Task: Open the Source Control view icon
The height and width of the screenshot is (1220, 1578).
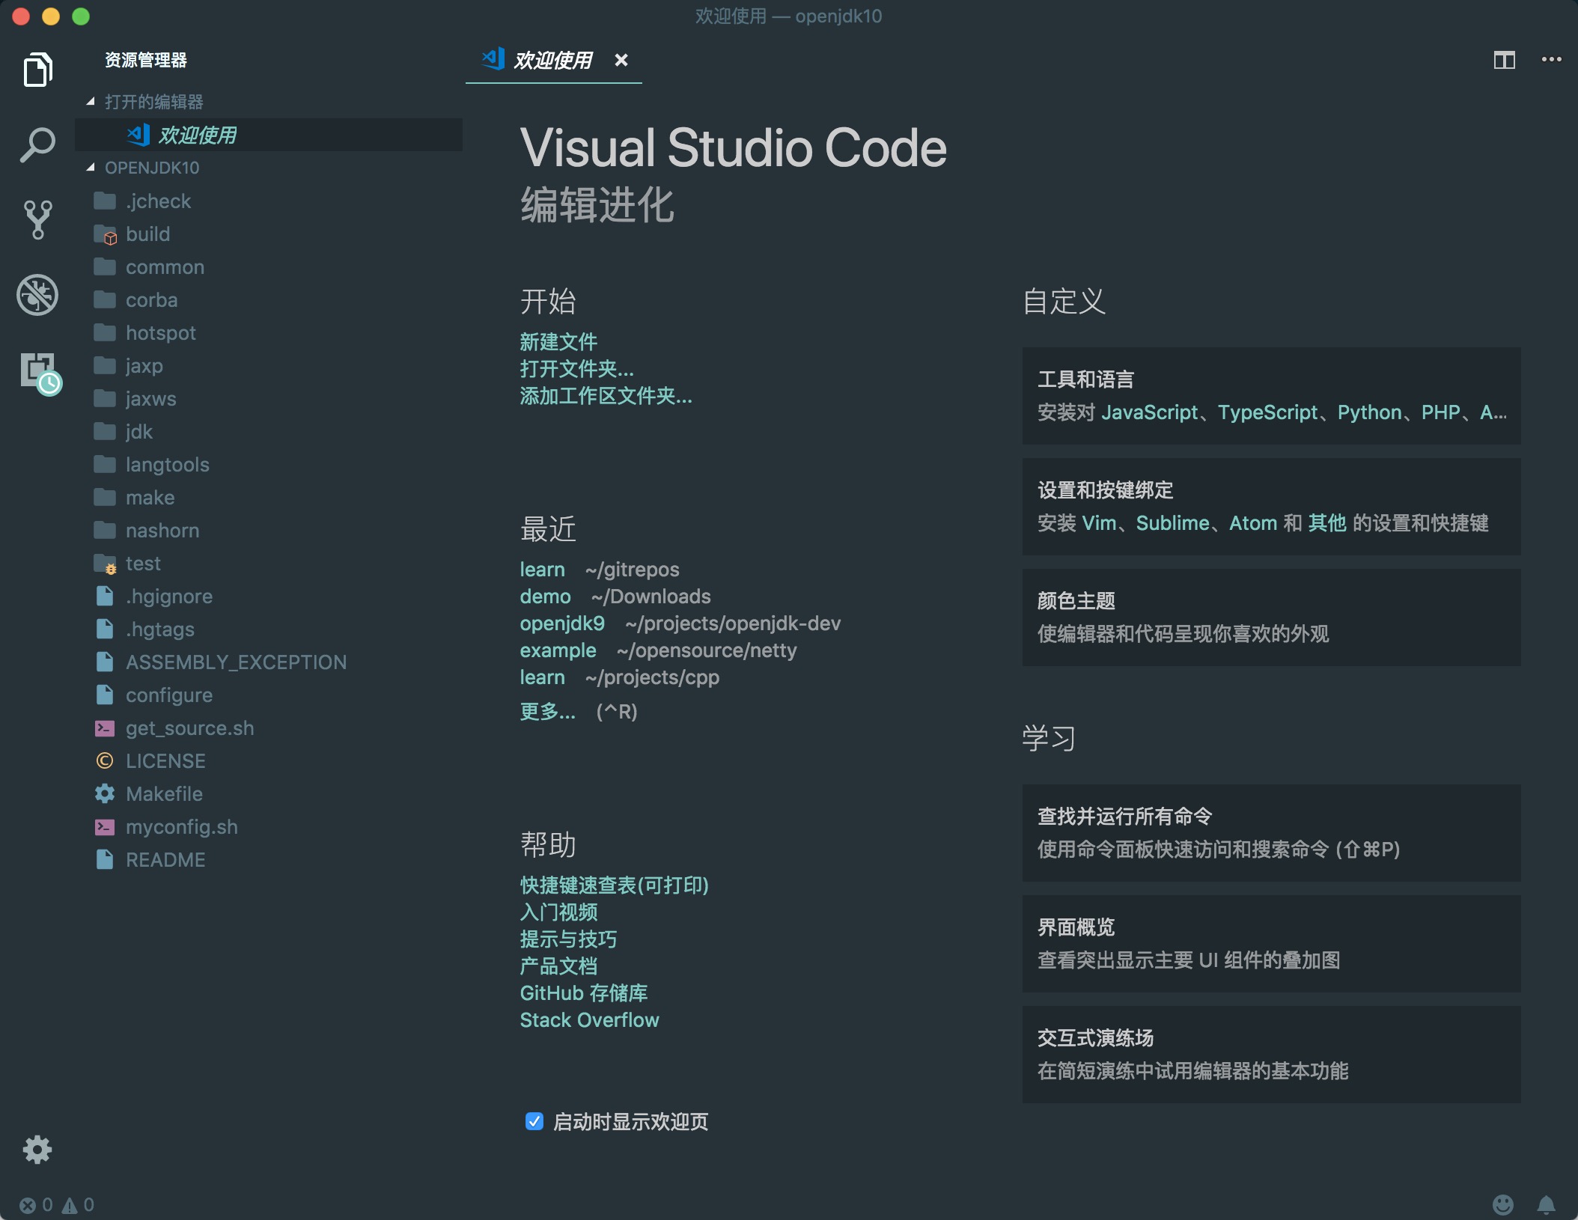Action: click(37, 219)
